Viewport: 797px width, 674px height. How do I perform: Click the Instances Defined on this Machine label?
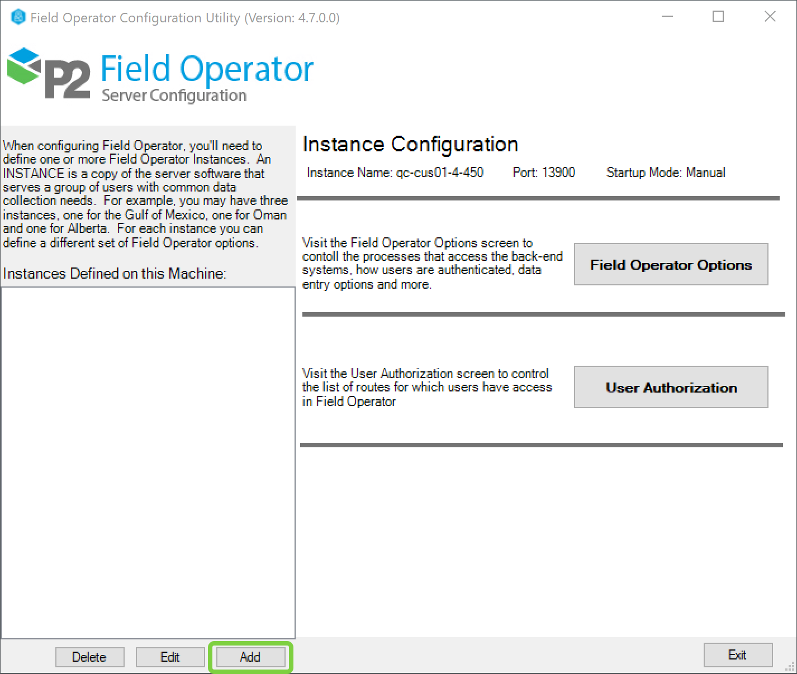[x=115, y=274]
